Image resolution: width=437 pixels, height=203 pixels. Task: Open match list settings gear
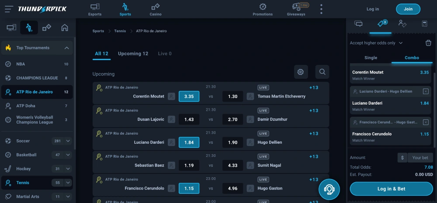tap(301, 72)
